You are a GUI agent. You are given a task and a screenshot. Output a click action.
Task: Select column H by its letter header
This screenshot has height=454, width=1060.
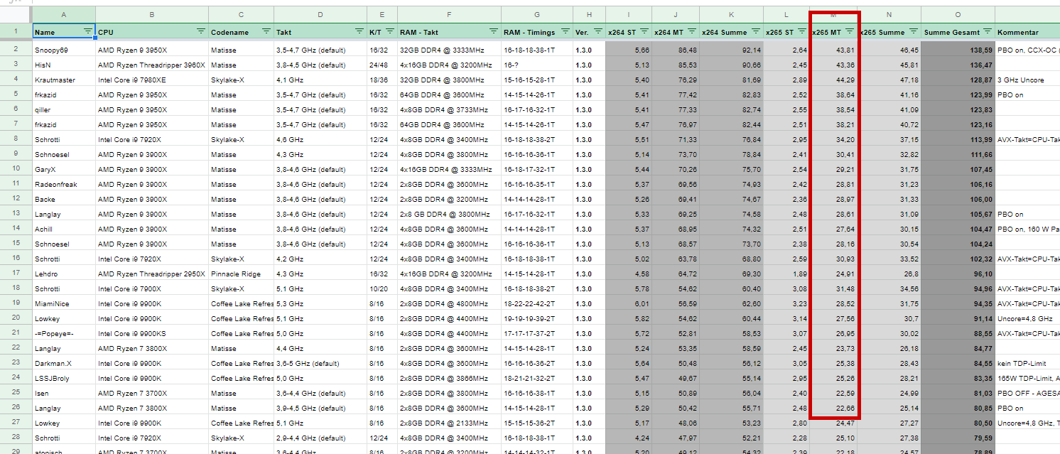point(589,14)
